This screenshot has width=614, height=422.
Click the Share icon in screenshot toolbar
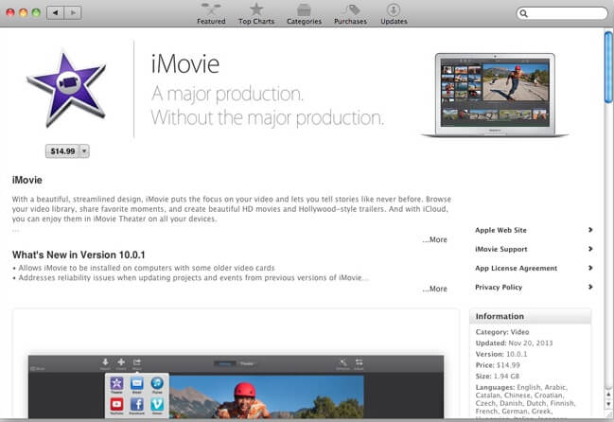point(136,362)
